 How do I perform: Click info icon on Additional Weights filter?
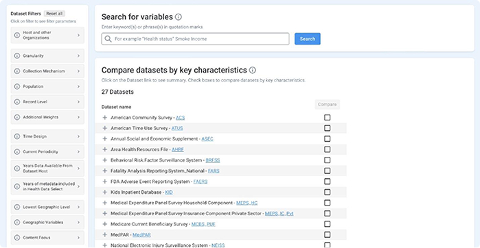point(17,117)
